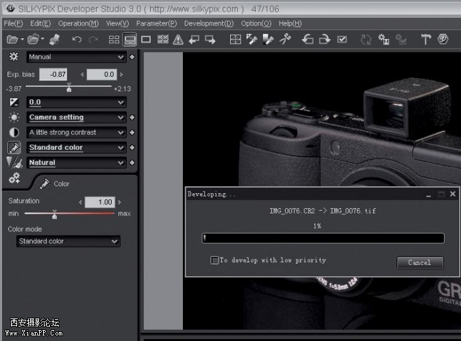Open the 0.0 exposure dropdown
This screenshot has height=341, width=461.
point(77,102)
